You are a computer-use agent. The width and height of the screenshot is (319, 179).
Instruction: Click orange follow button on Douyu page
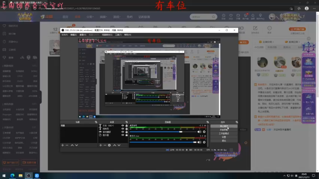(244, 42)
